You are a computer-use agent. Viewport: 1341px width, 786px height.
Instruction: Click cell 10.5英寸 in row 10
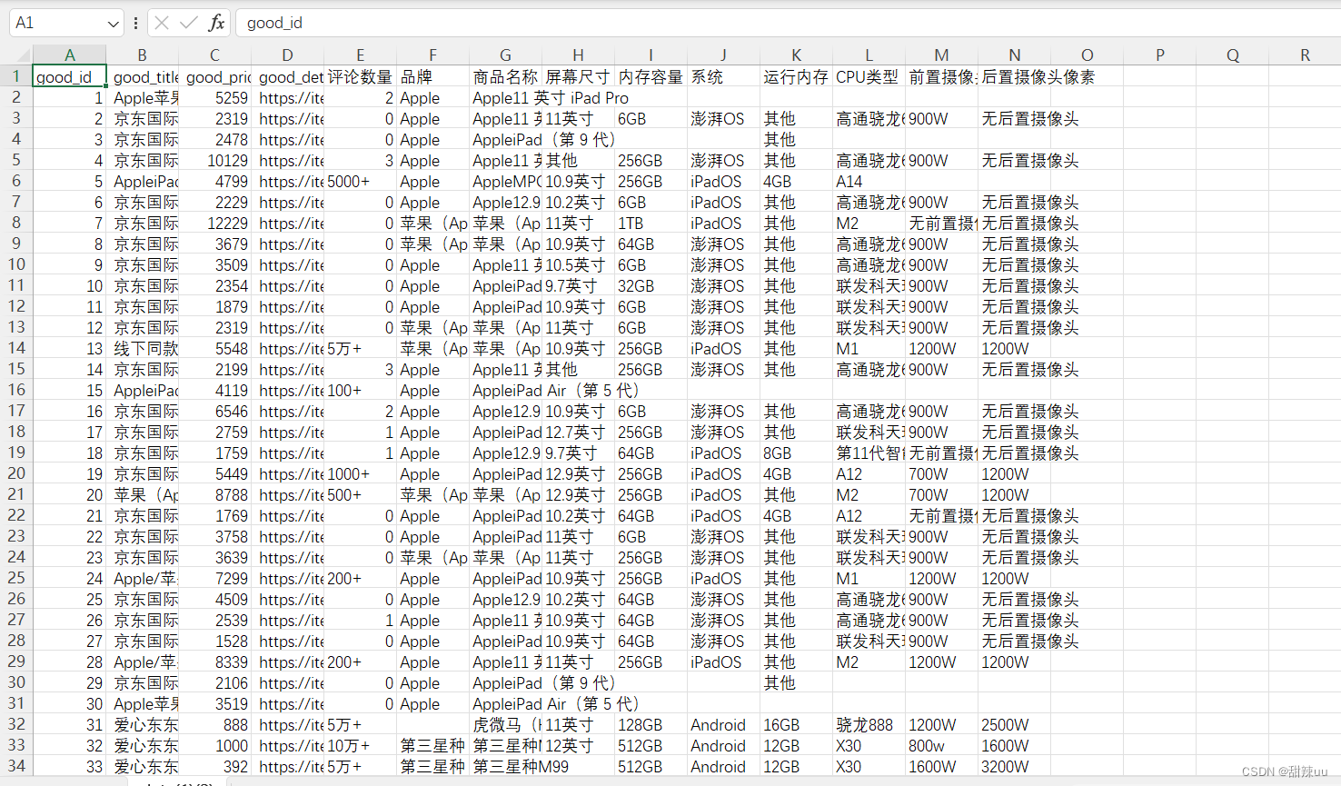pos(579,265)
